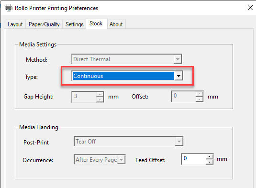
Task: Open the Post-Print dropdown arrow
Action: coord(179,141)
